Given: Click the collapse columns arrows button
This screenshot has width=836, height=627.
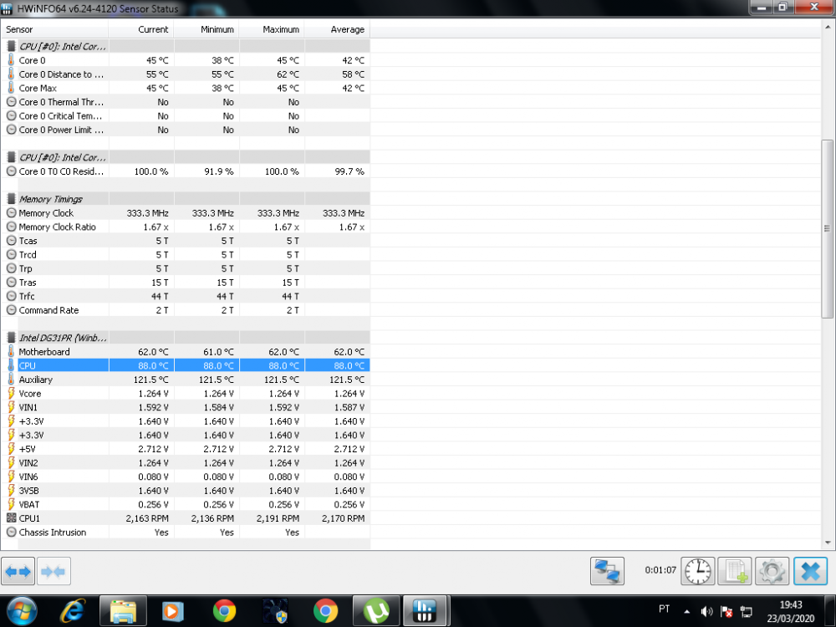Looking at the screenshot, I should tap(54, 572).
